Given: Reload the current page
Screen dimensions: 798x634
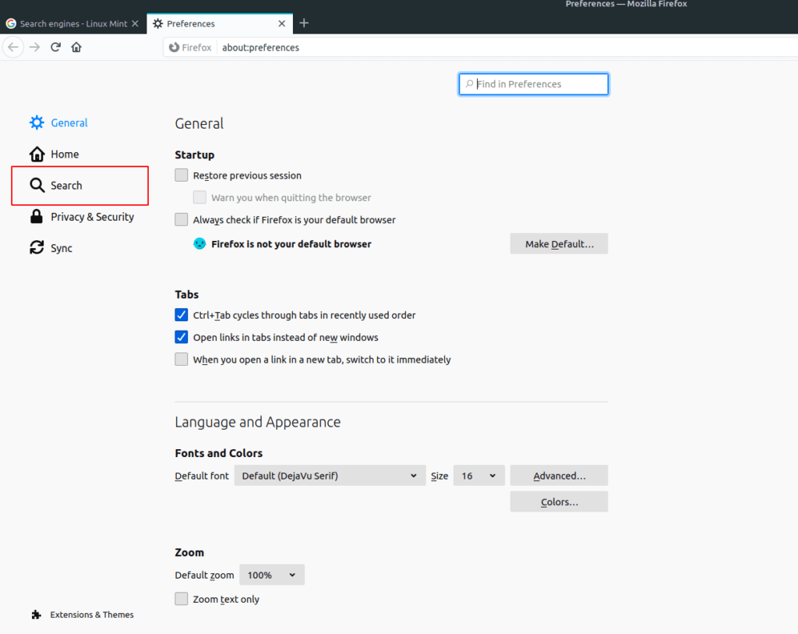Looking at the screenshot, I should coord(55,48).
